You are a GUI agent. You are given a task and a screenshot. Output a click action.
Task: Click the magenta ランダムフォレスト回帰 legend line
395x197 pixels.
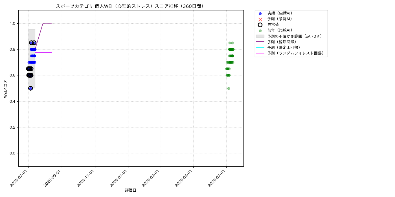(260, 53)
